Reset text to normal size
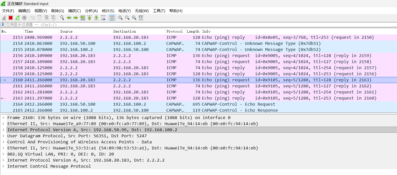This screenshot has width=397, height=175. point(134,18)
